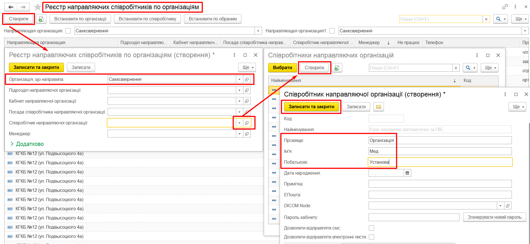
Task: Click the envelope email icon
Action: (x=378, y=107)
